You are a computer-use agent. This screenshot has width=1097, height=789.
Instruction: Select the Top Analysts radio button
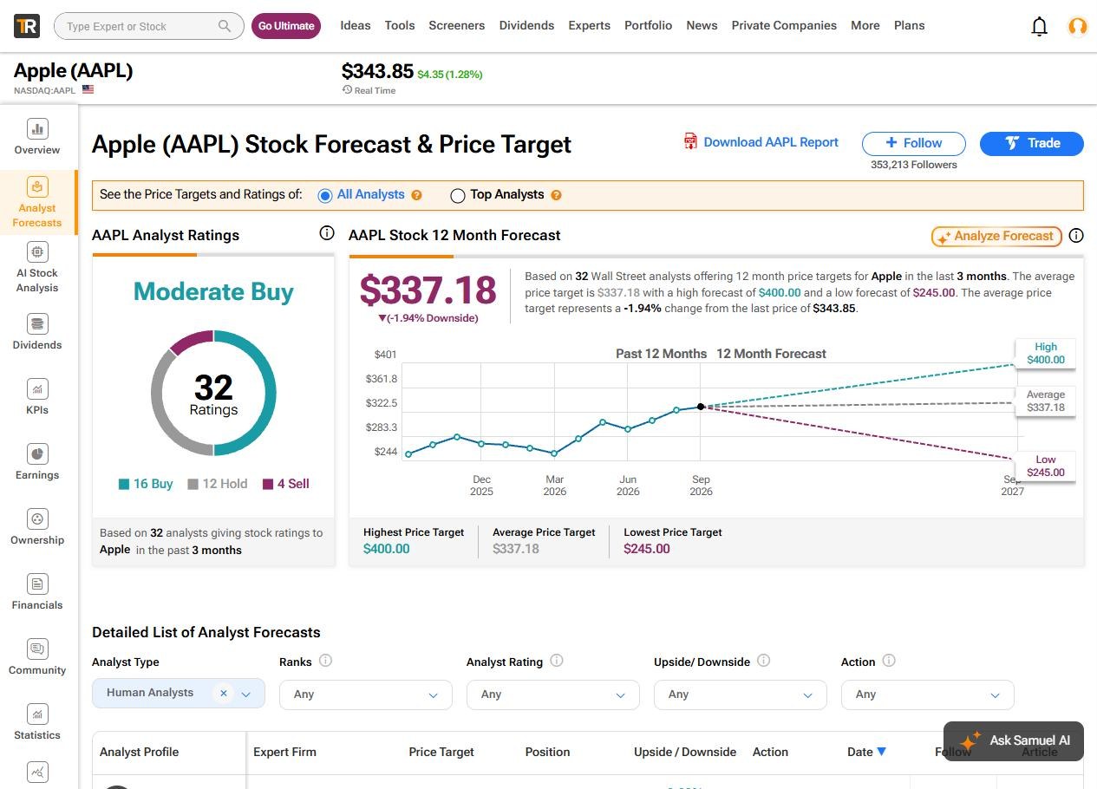pos(458,196)
